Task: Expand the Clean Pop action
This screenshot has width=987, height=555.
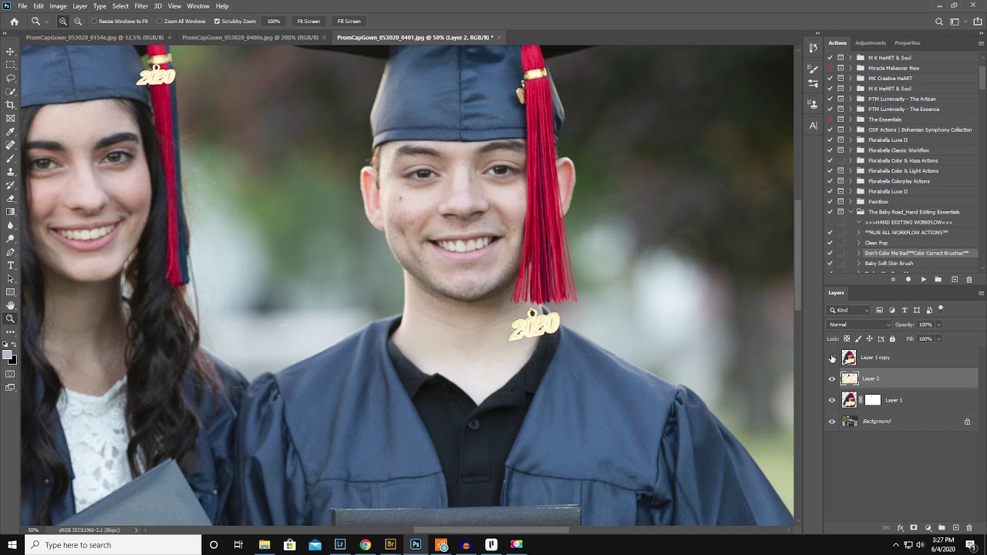Action: (x=859, y=243)
